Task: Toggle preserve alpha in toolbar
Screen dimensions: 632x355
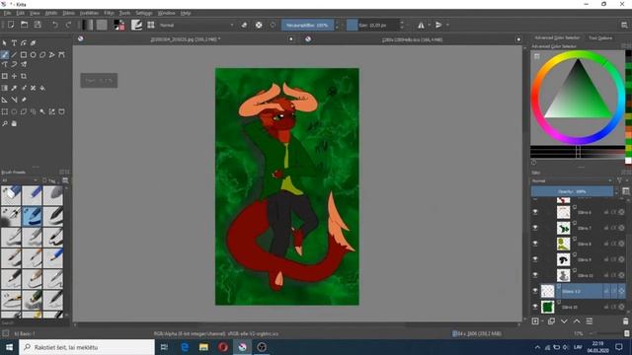Action: (x=259, y=25)
